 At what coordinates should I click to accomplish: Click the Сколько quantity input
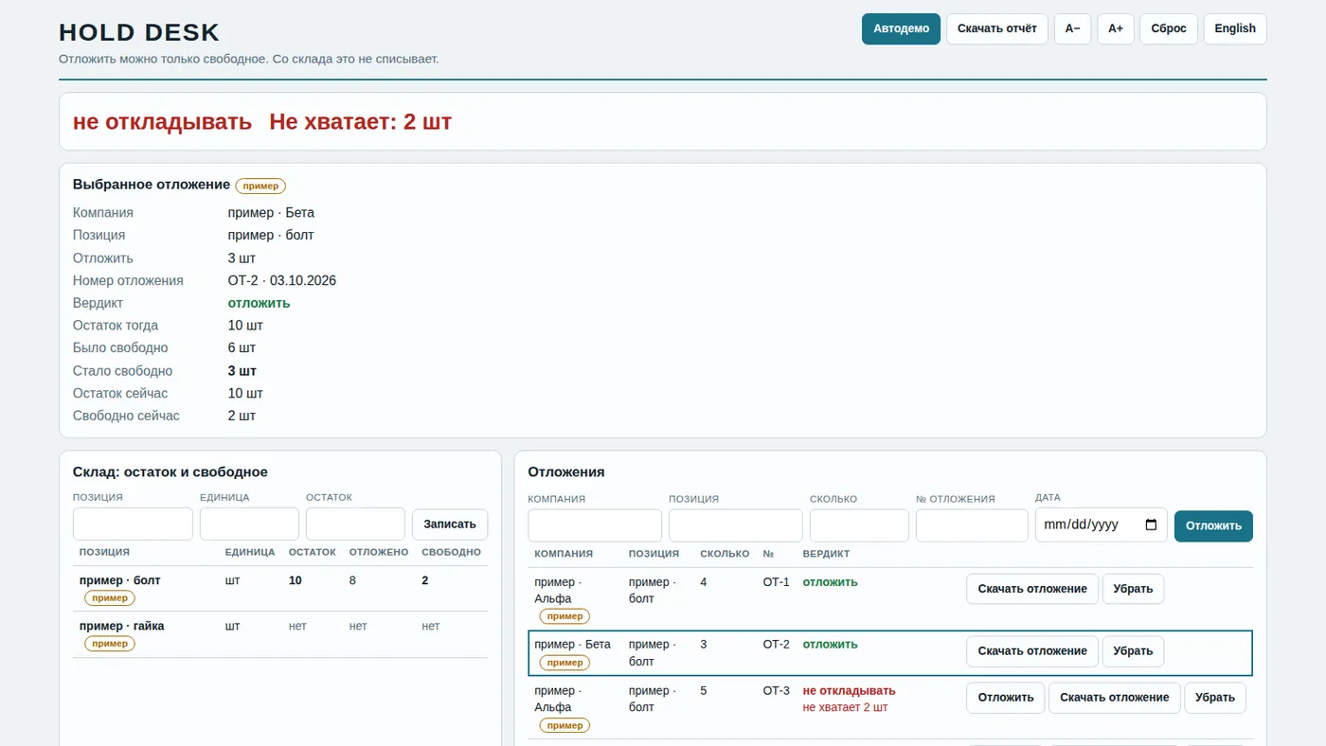coord(859,525)
